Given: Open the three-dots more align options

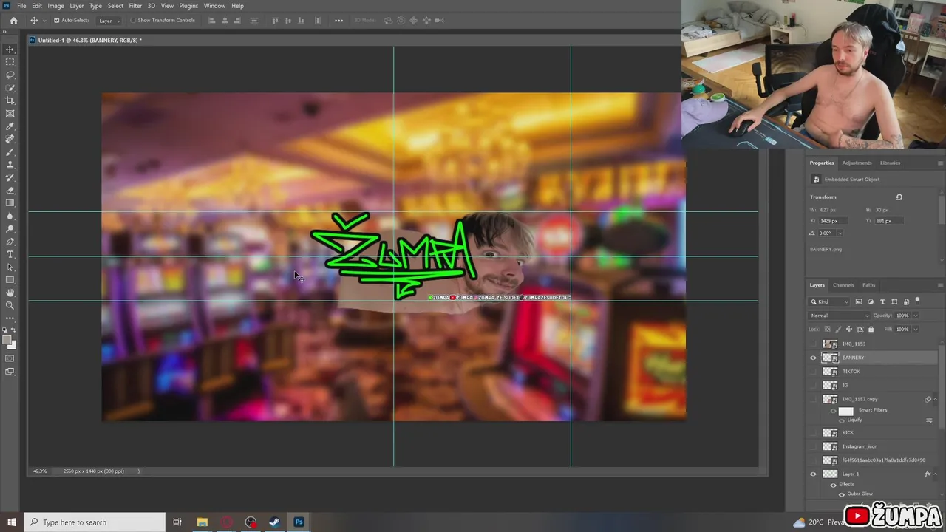Looking at the screenshot, I should click(x=338, y=21).
